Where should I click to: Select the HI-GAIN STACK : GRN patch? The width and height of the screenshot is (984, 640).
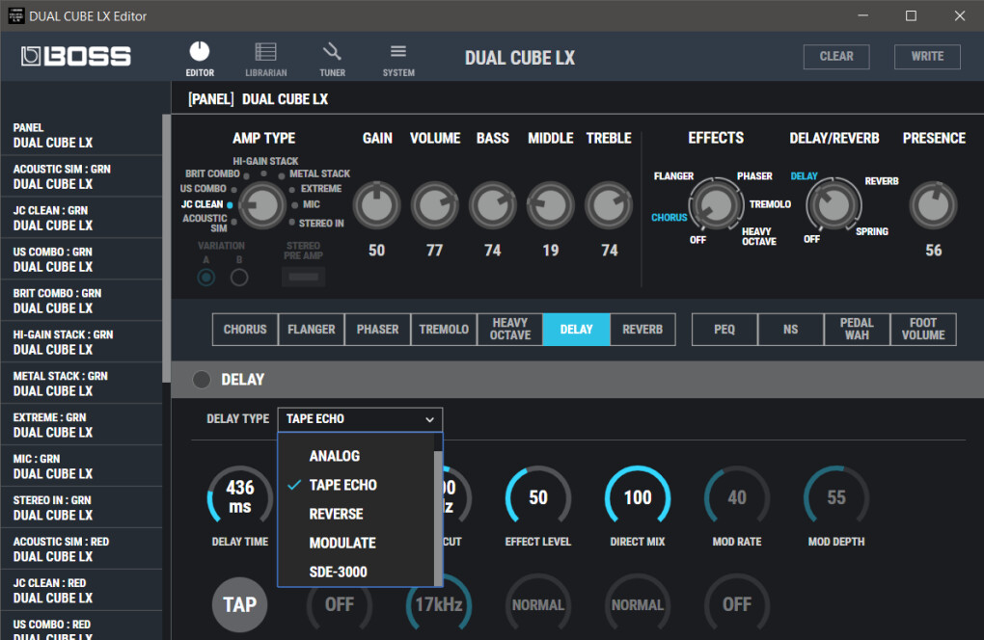coord(81,341)
